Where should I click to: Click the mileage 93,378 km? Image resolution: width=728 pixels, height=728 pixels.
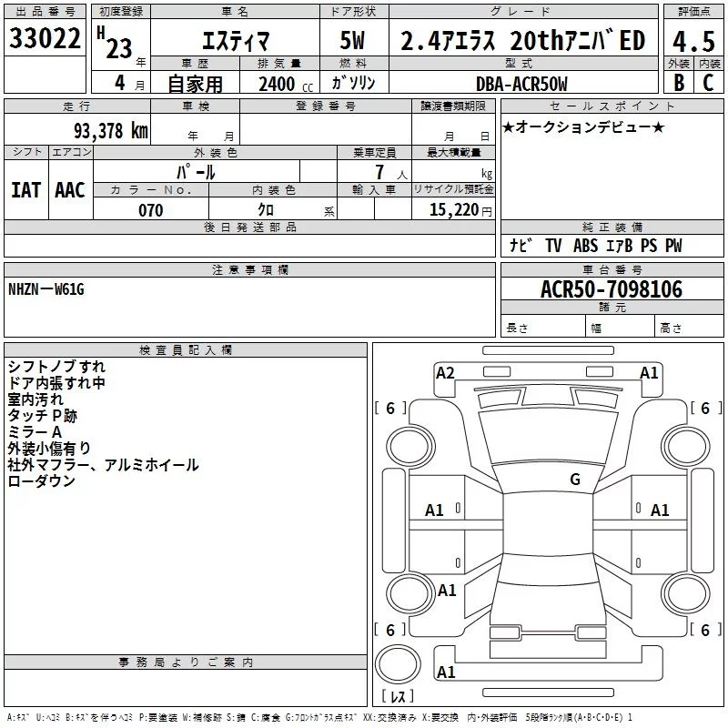[x=110, y=130]
